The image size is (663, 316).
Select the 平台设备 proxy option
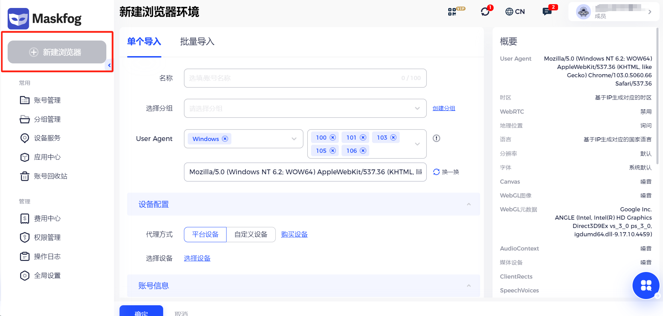[205, 234]
